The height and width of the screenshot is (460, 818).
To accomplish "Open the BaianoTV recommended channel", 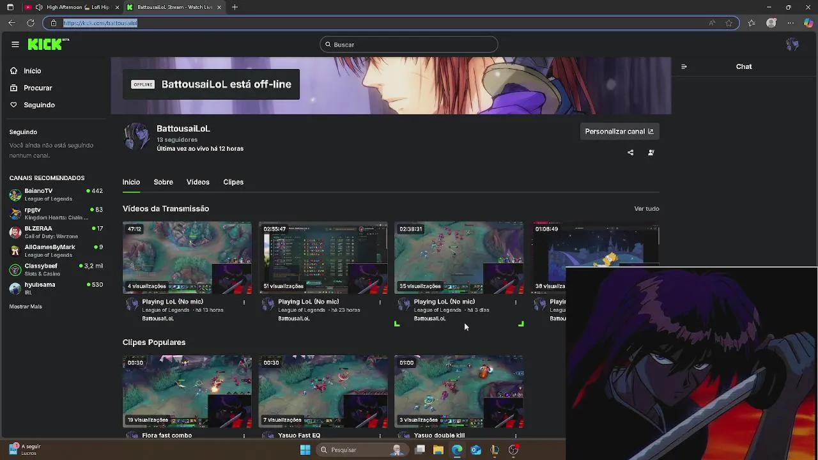I will [56, 194].
